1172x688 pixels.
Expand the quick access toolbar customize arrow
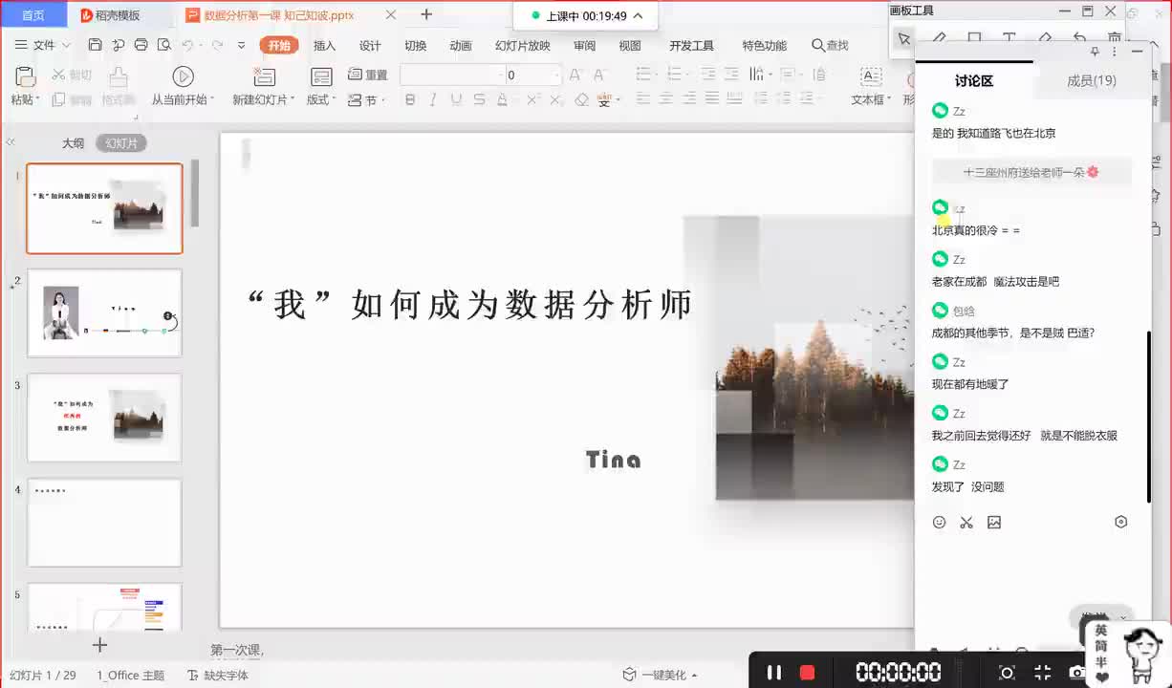tap(241, 45)
